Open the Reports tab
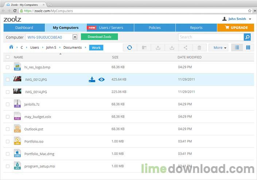This screenshot has width=257, height=180. pos(196,28)
